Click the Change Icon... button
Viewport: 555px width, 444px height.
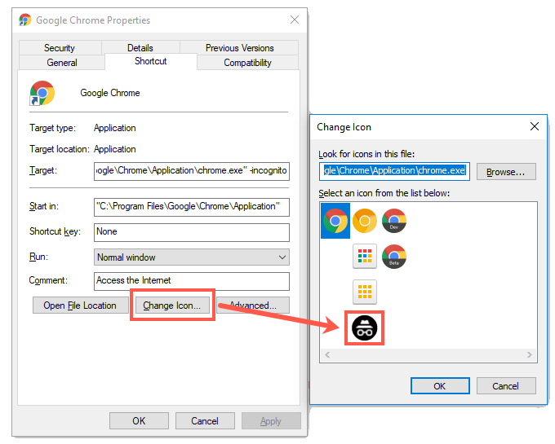pos(172,306)
